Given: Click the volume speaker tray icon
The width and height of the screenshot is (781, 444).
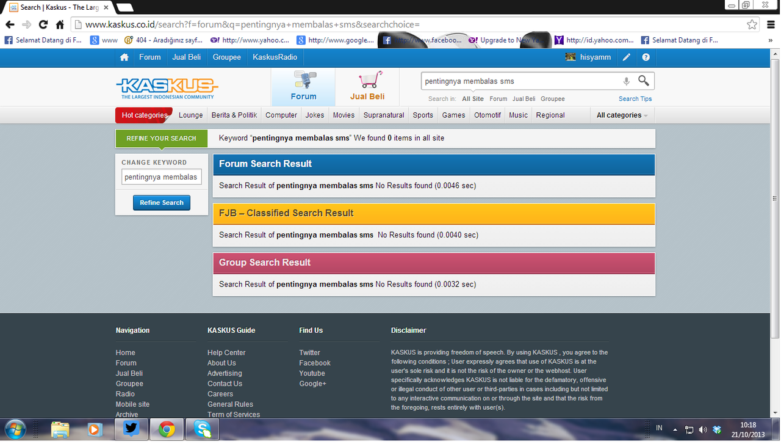Looking at the screenshot, I should tap(703, 429).
